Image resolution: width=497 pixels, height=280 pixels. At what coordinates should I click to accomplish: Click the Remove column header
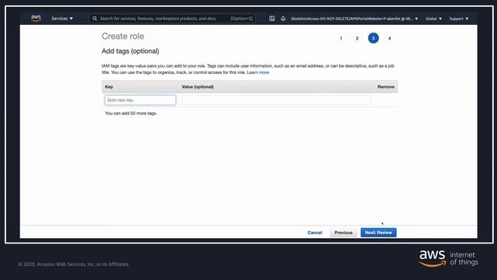tap(386, 86)
